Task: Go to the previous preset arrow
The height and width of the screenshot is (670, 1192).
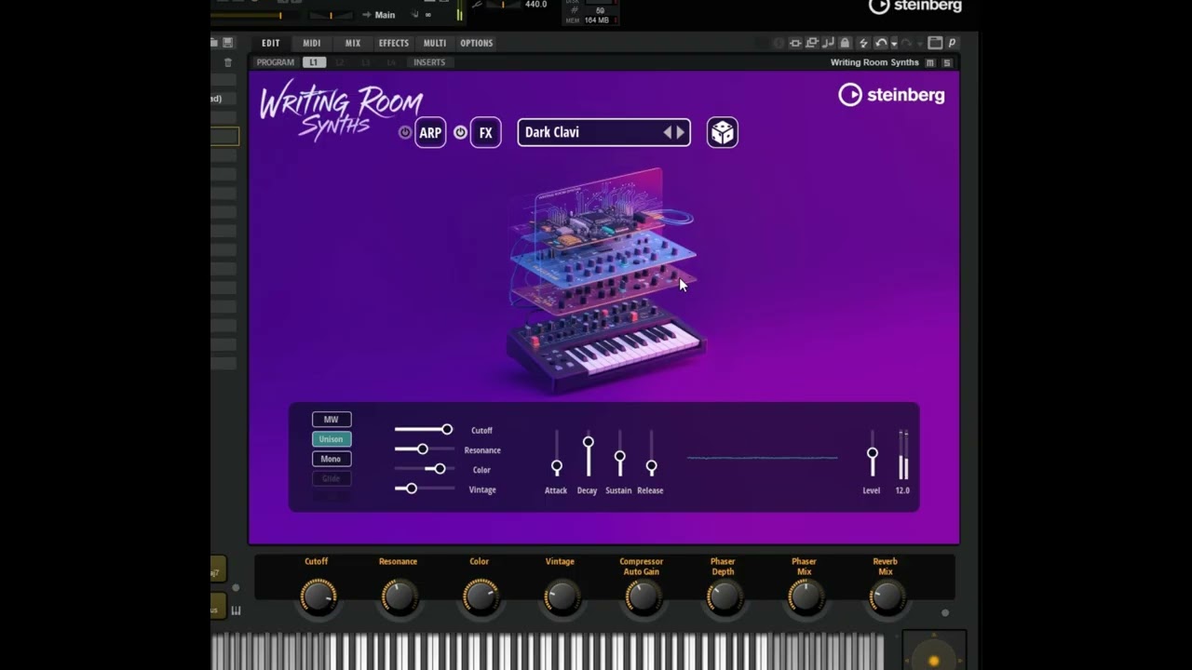Action: coord(667,132)
